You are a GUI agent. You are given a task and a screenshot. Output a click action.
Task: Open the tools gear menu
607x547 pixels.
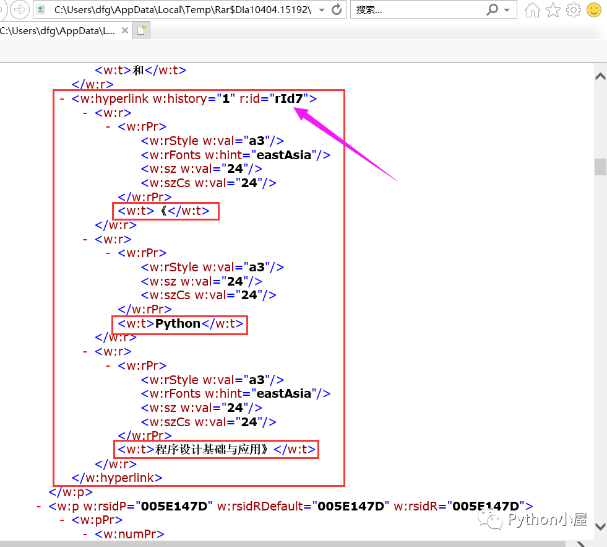[574, 10]
